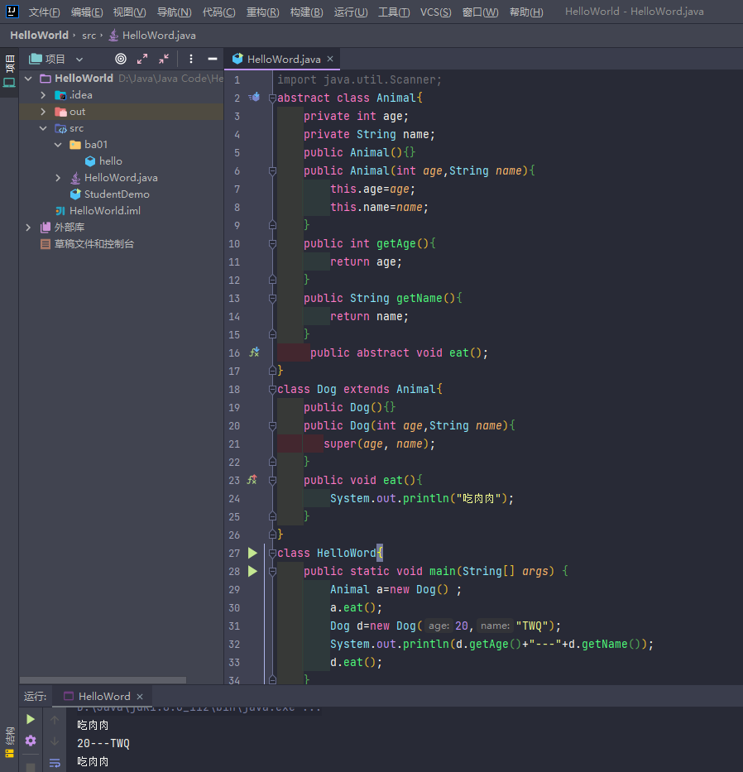Collapse all items in project tree
This screenshot has width=743, height=772.
pyautogui.click(x=164, y=59)
